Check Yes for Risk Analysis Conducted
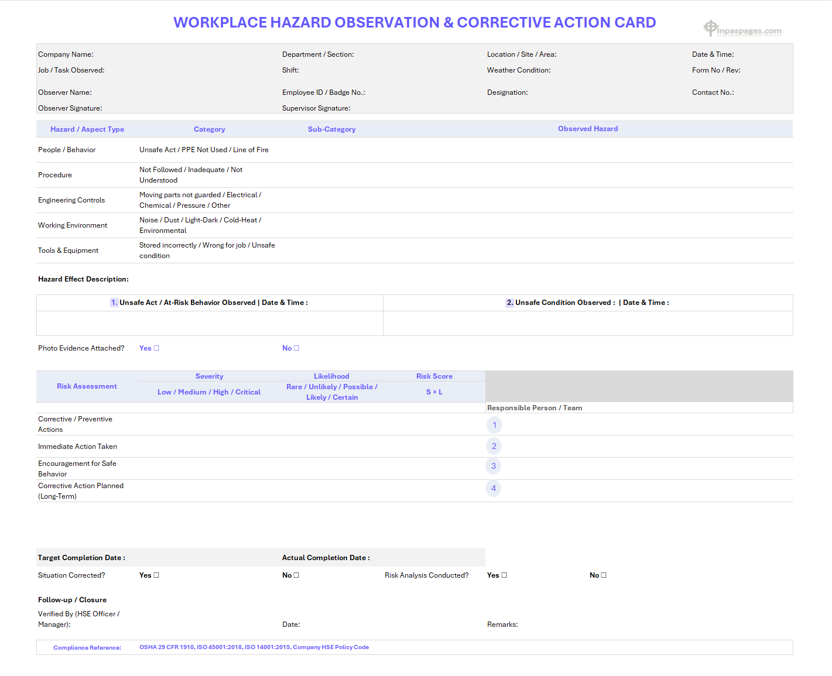 click(504, 575)
